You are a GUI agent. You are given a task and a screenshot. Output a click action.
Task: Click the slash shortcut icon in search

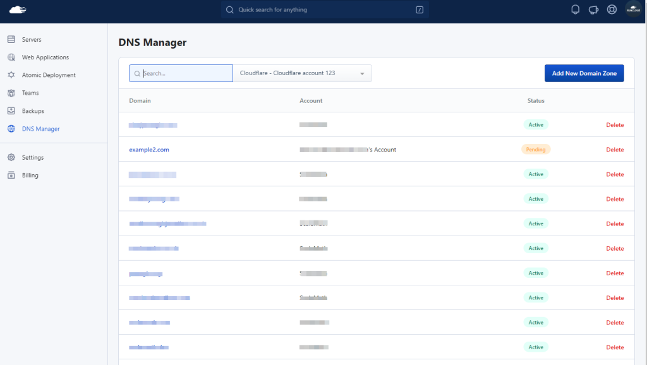[420, 9]
